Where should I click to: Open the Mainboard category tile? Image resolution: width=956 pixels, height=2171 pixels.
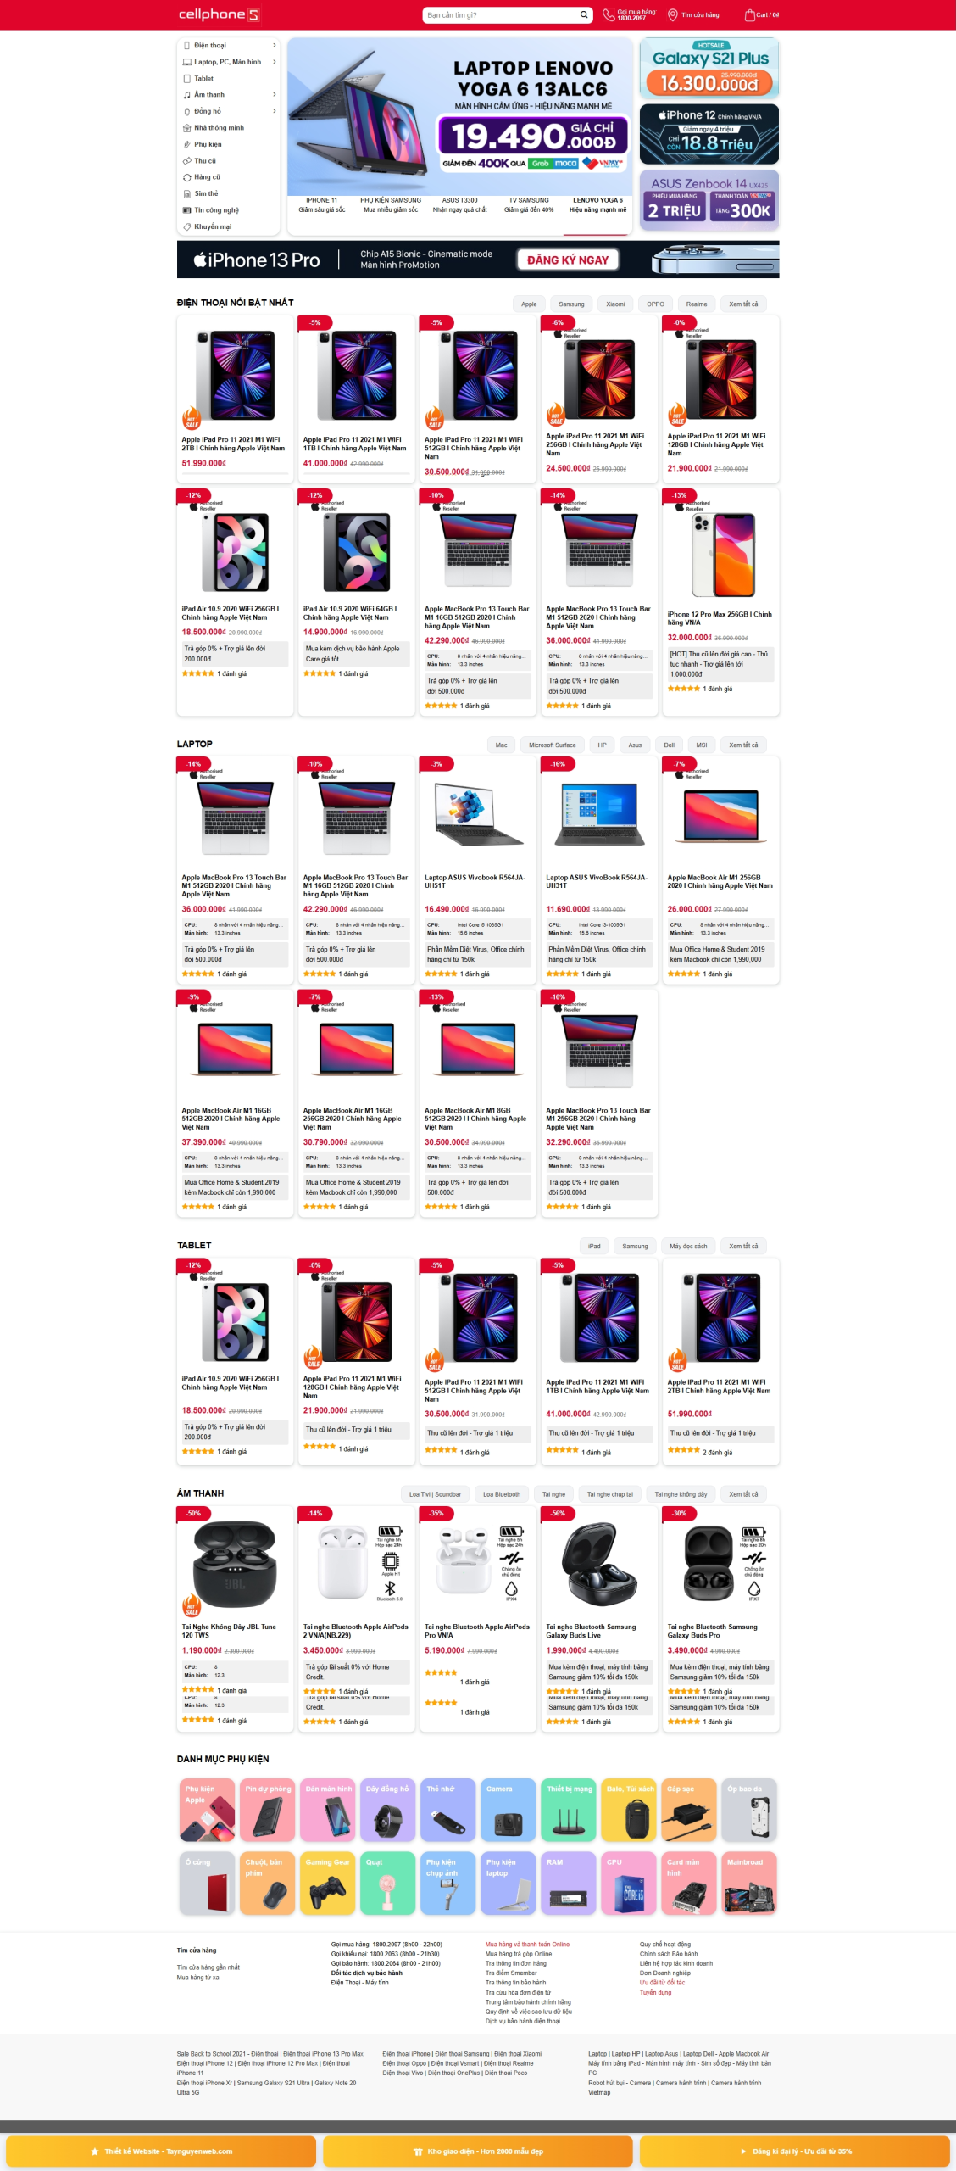click(x=749, y=1884)
